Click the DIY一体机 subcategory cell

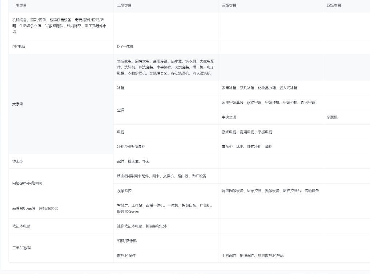125,47
